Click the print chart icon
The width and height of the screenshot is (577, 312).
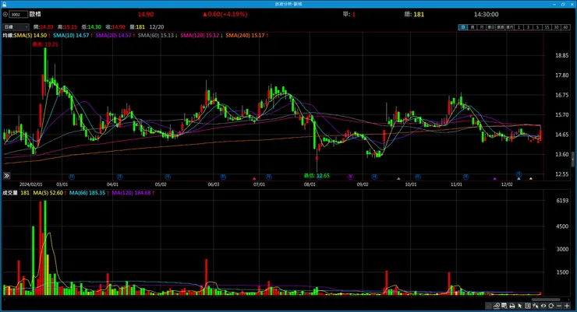[x=512, y=306]
